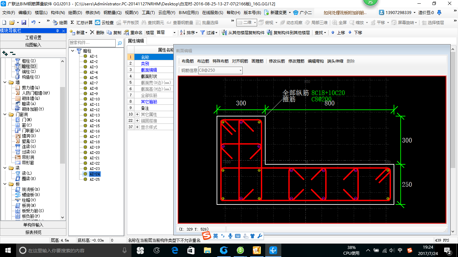Open the 查找 dropdown
458x257 pixels.
320,32
